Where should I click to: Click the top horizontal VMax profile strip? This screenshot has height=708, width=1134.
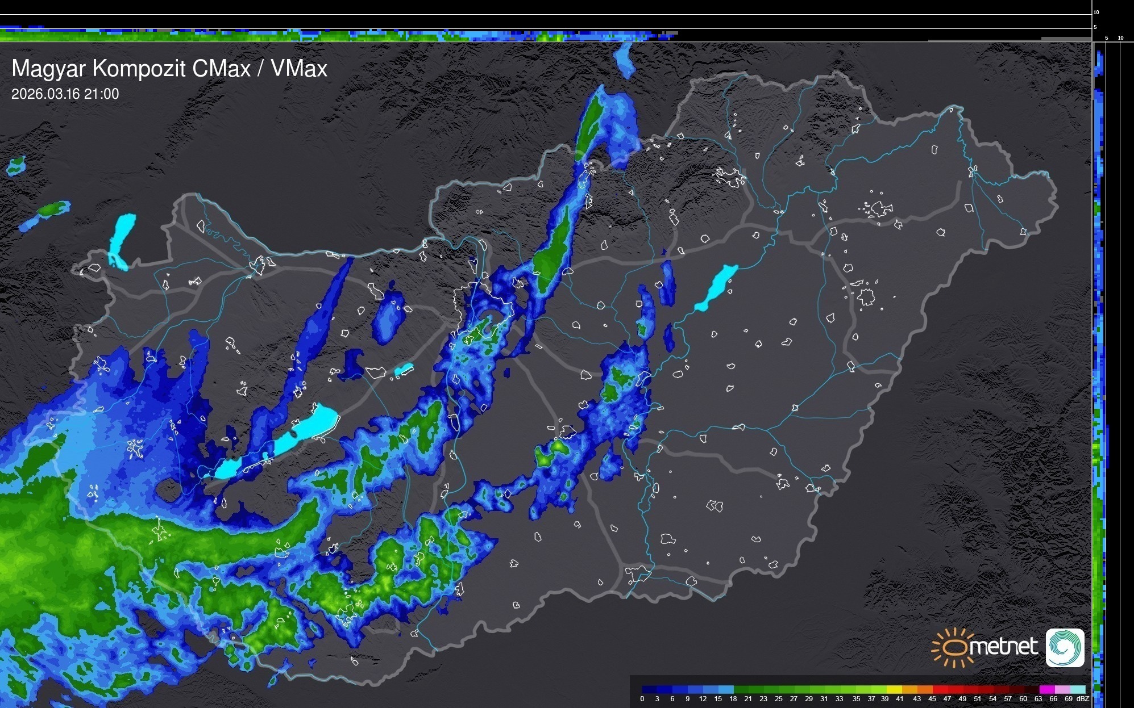(341, 35)
